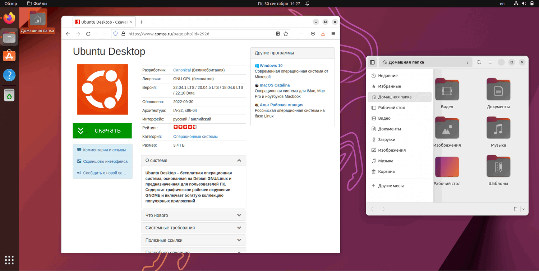The image size is (539, 271).
Task: Open Корзина in the Files sidebar
Action: [400, 171]
